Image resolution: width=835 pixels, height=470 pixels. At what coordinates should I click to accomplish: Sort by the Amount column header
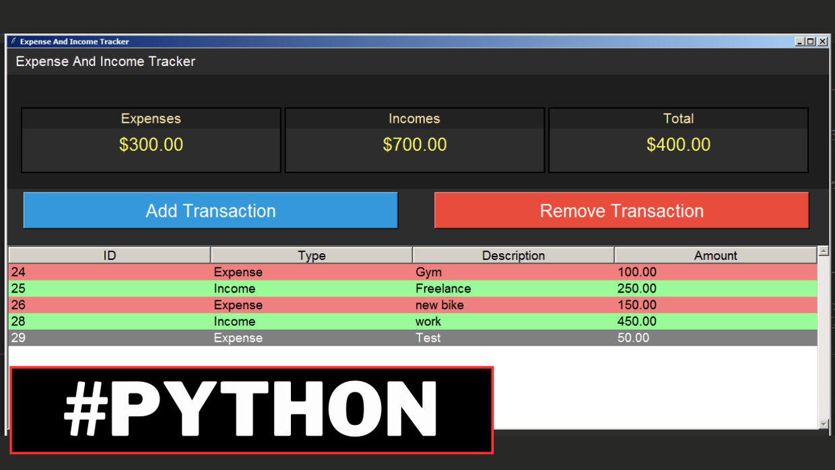pos(715,255)
